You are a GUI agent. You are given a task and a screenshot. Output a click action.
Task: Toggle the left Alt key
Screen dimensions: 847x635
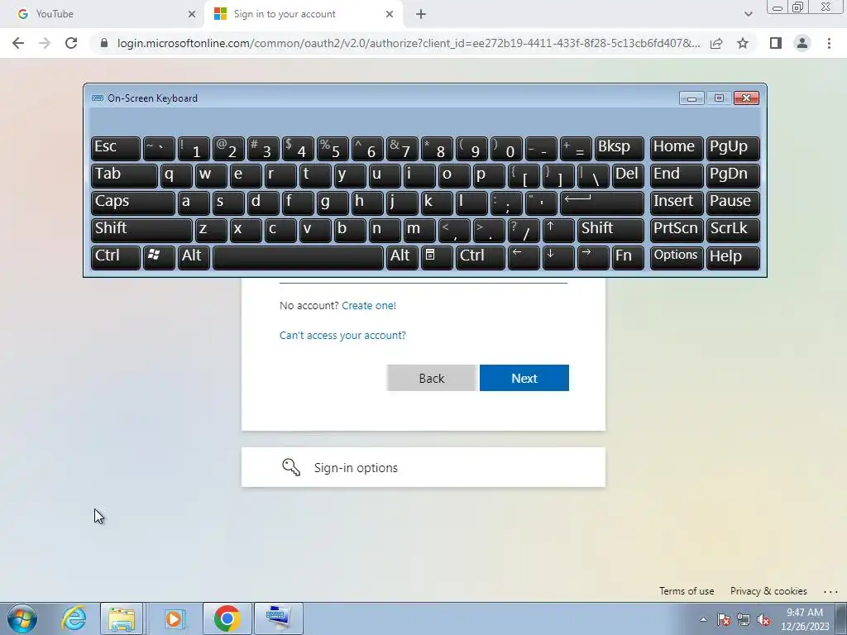194,257
